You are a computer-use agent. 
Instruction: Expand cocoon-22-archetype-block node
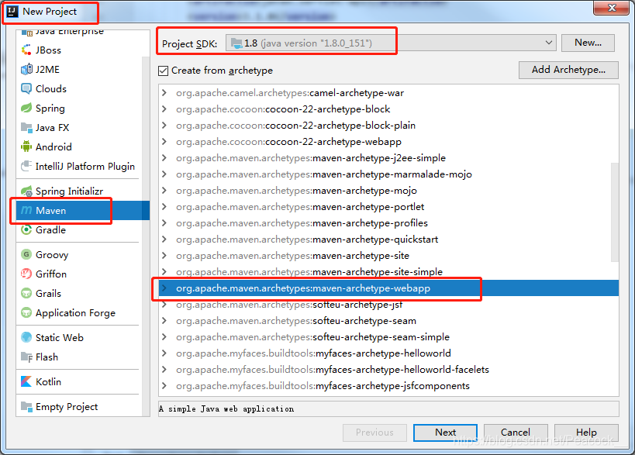[164, 109]
